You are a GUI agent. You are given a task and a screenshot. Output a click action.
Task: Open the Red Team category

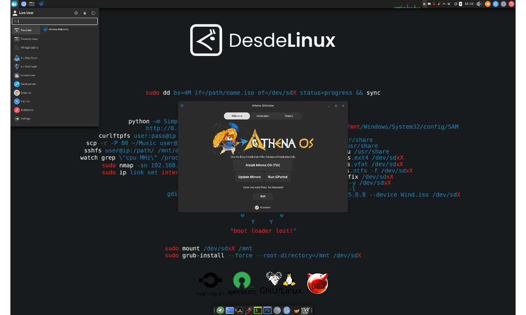click(26, 66)
